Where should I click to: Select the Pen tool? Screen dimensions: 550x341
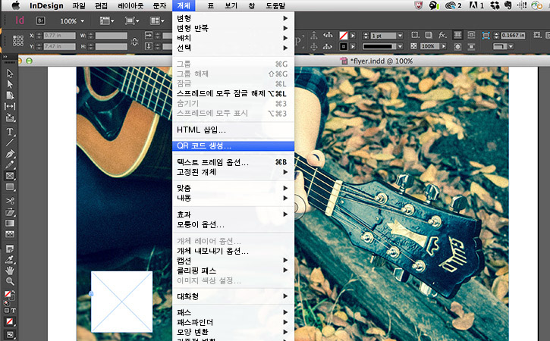click(x=10, y=154)
